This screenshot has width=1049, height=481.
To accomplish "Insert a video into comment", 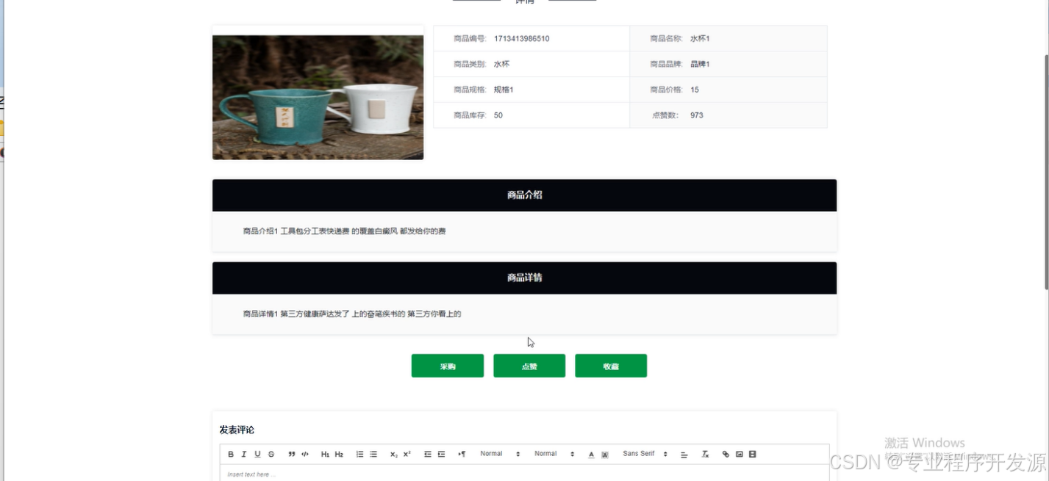I will point(753,455).
